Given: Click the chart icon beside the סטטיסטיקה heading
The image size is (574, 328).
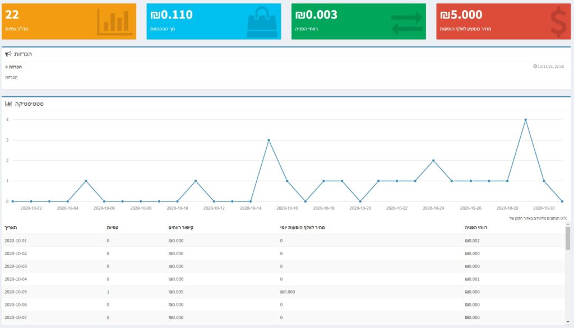Looking at the screenshot, I should pos(8,104).
